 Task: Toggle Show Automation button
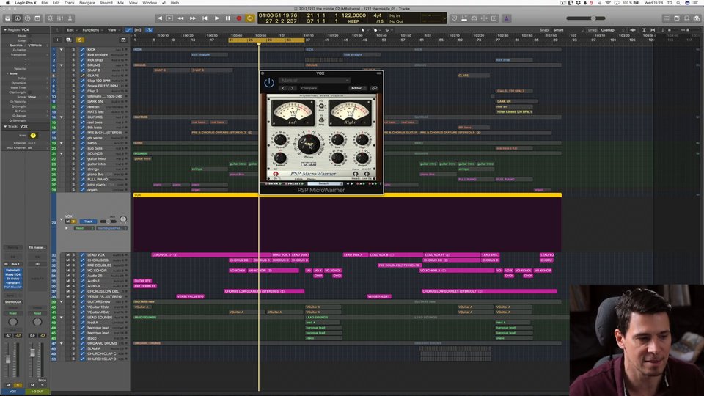(129, 30)
